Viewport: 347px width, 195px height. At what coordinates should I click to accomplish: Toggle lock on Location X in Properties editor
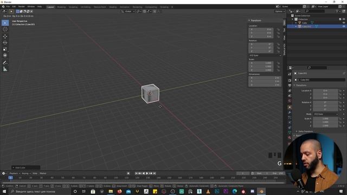click(x=340, y=90)
